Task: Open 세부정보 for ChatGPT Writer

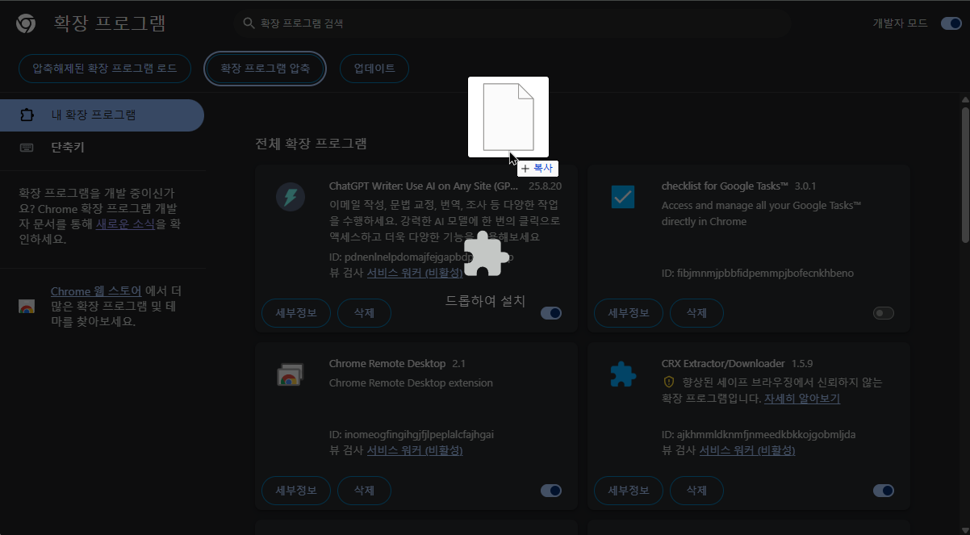Action: (296, 313)
